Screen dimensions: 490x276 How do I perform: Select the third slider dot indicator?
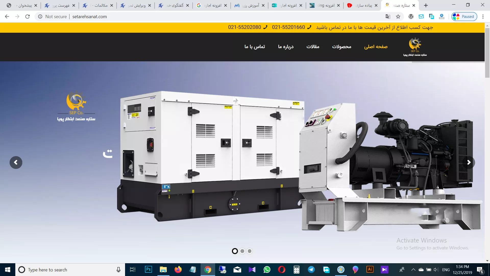(x=250, y=251)
